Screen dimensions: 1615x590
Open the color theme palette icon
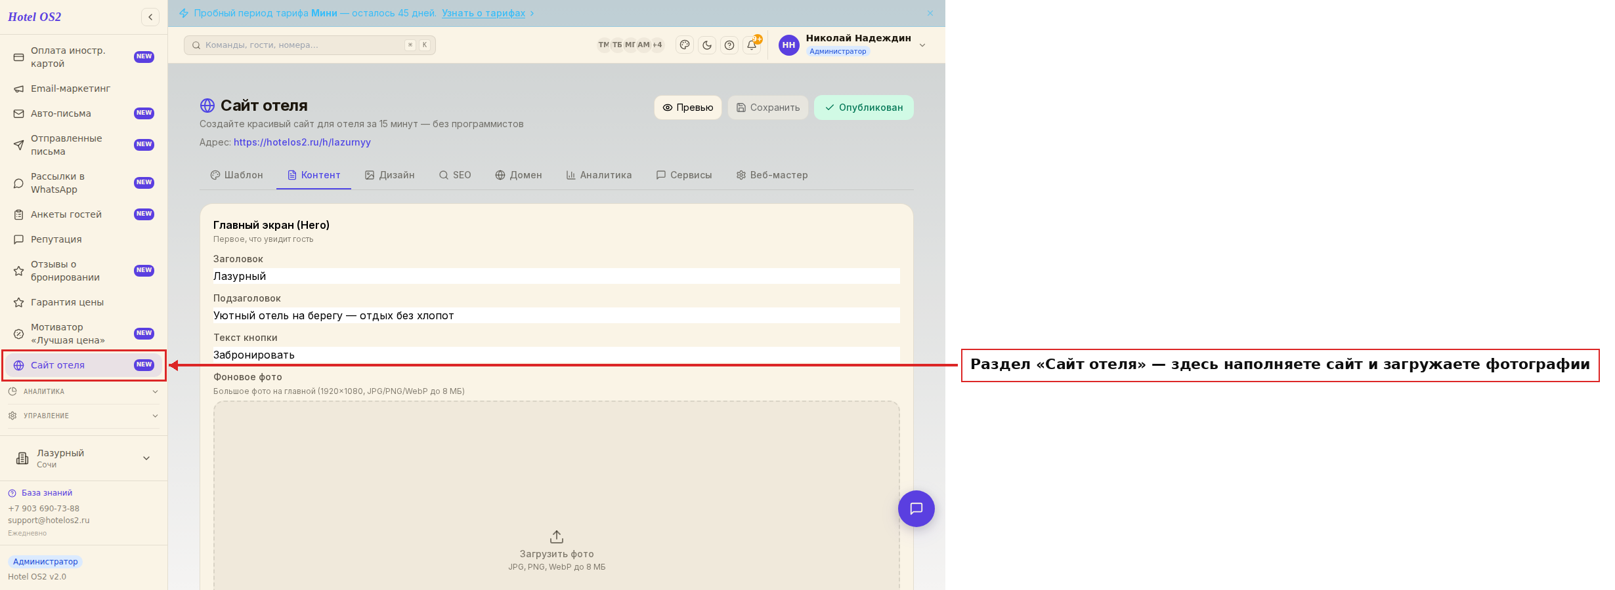tap(685, 45)
